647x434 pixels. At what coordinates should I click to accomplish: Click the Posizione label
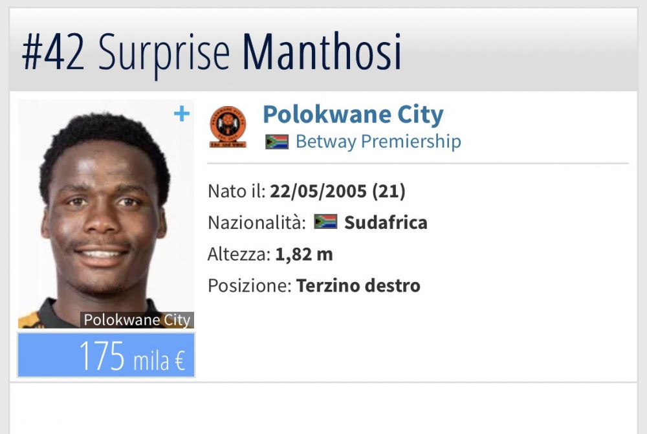click(x=250, y=285)
